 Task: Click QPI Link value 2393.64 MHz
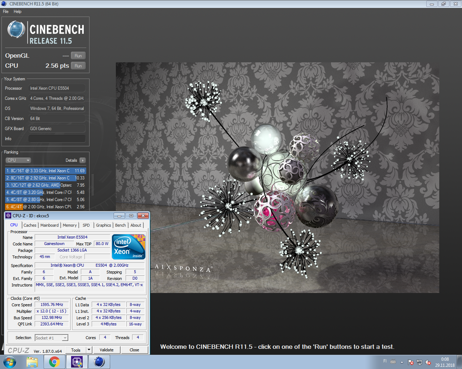pos(52,324)
